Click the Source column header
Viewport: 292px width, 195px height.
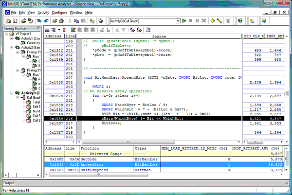pyautogui.click(x=159, y=36)
